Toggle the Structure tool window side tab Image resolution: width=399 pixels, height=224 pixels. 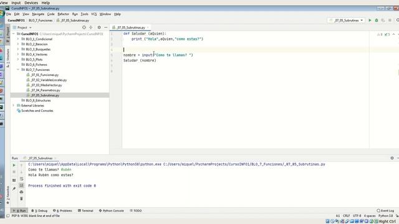click(x=7, y=58)
